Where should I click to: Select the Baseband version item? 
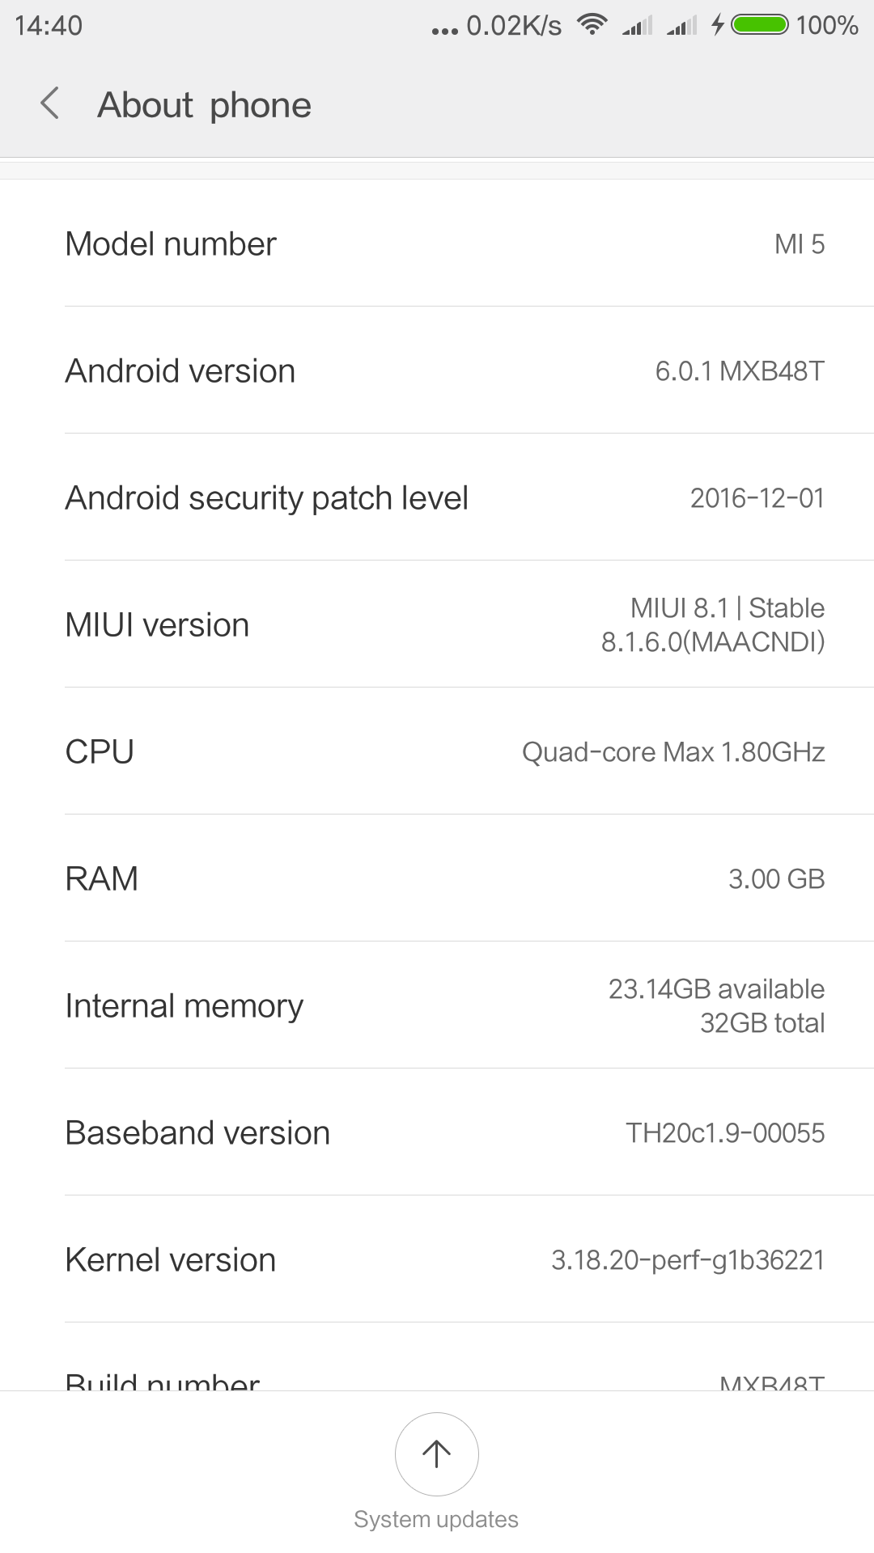pyautogui.click(x=437, y=1132)
